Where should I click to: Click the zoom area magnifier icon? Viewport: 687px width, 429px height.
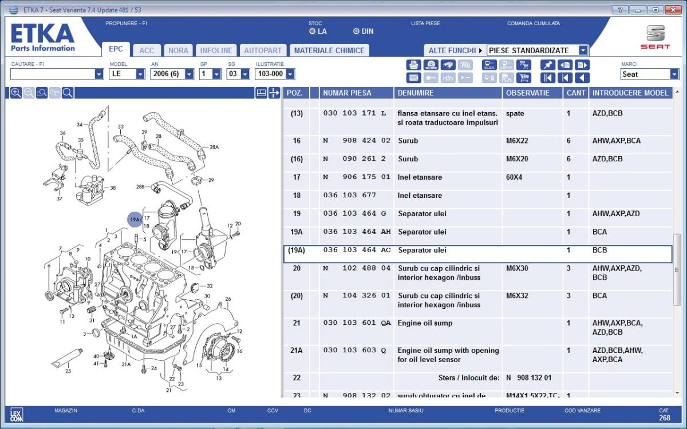click(42, 93)
